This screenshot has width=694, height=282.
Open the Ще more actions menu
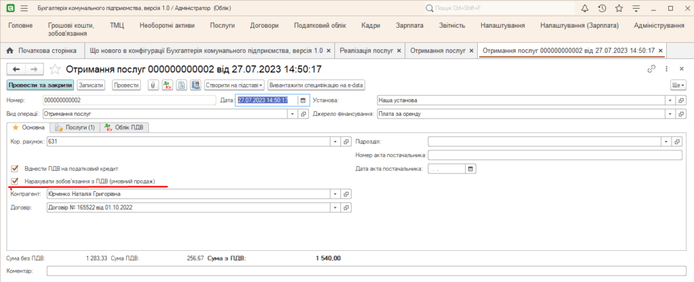click(x=677, y=85)
